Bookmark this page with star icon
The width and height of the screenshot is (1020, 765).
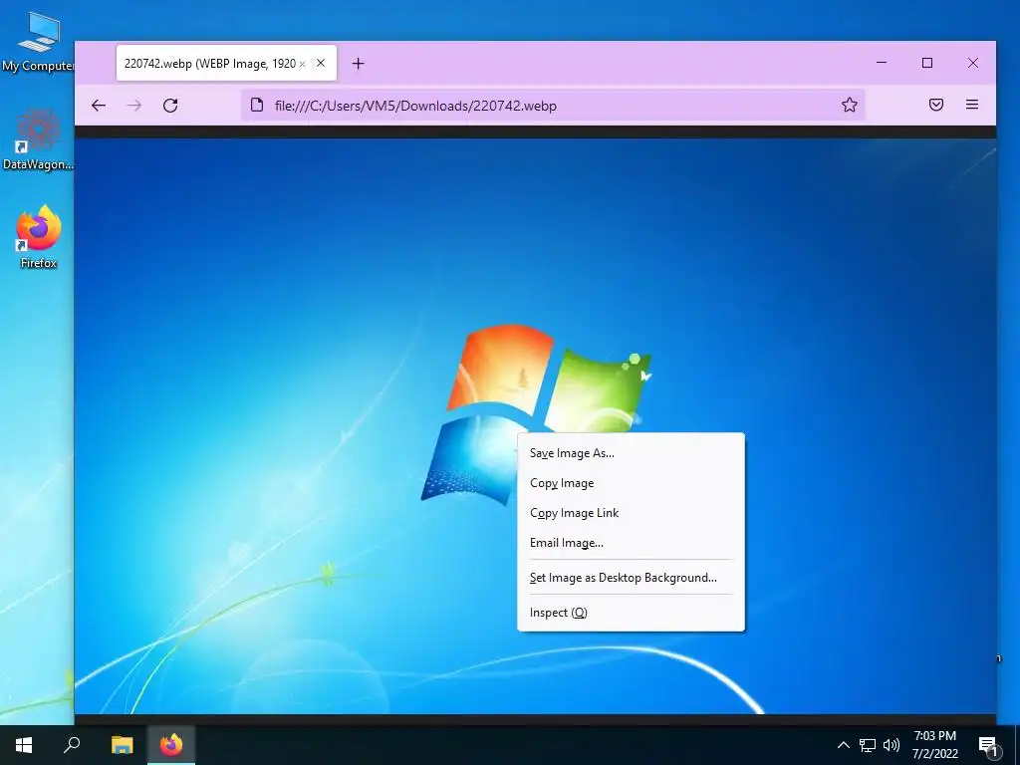coord(849,105)
